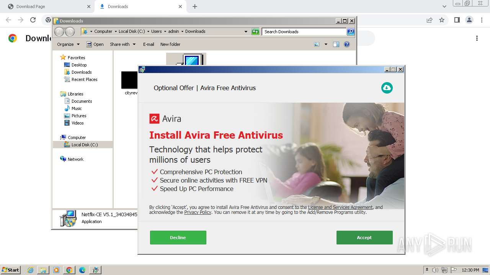Bookmark this page with star icon
This screenshot has width=490, height=275.
(442, 20)
